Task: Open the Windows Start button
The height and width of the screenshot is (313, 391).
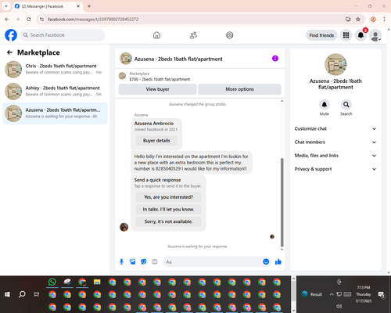Action: (7, 294)
